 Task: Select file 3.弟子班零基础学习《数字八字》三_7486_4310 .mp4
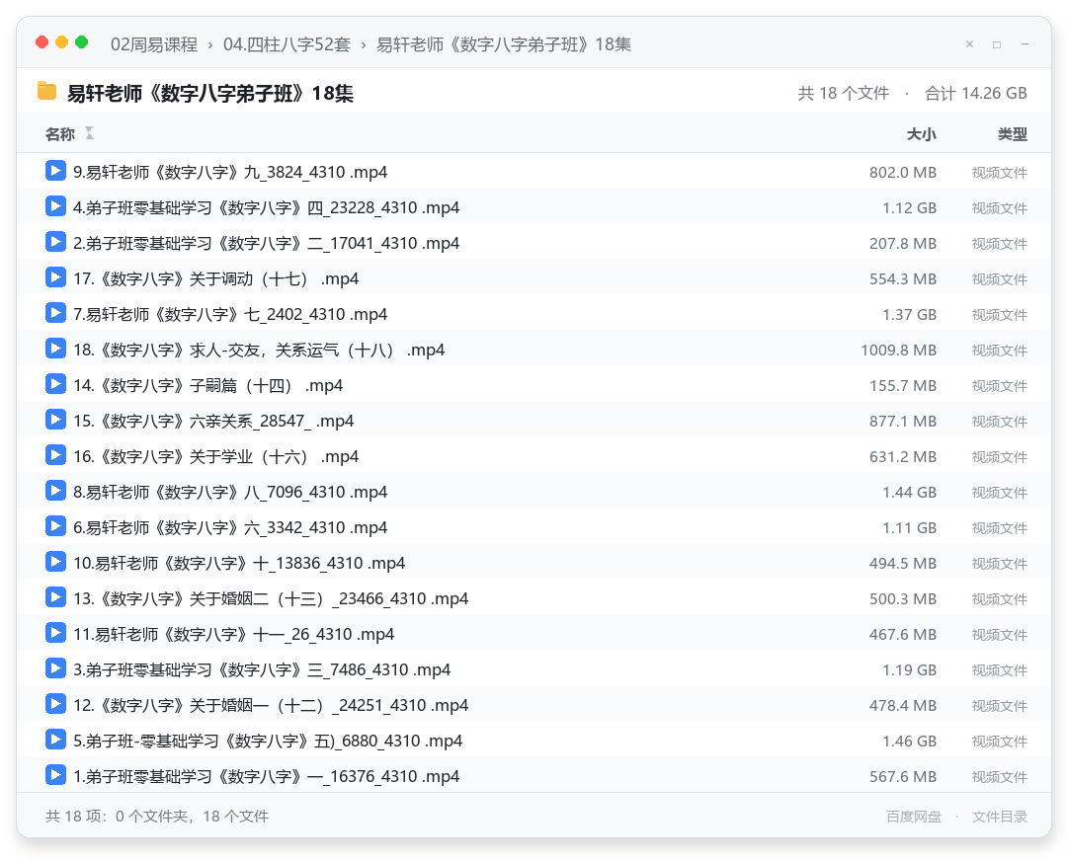tap(533, 669)
